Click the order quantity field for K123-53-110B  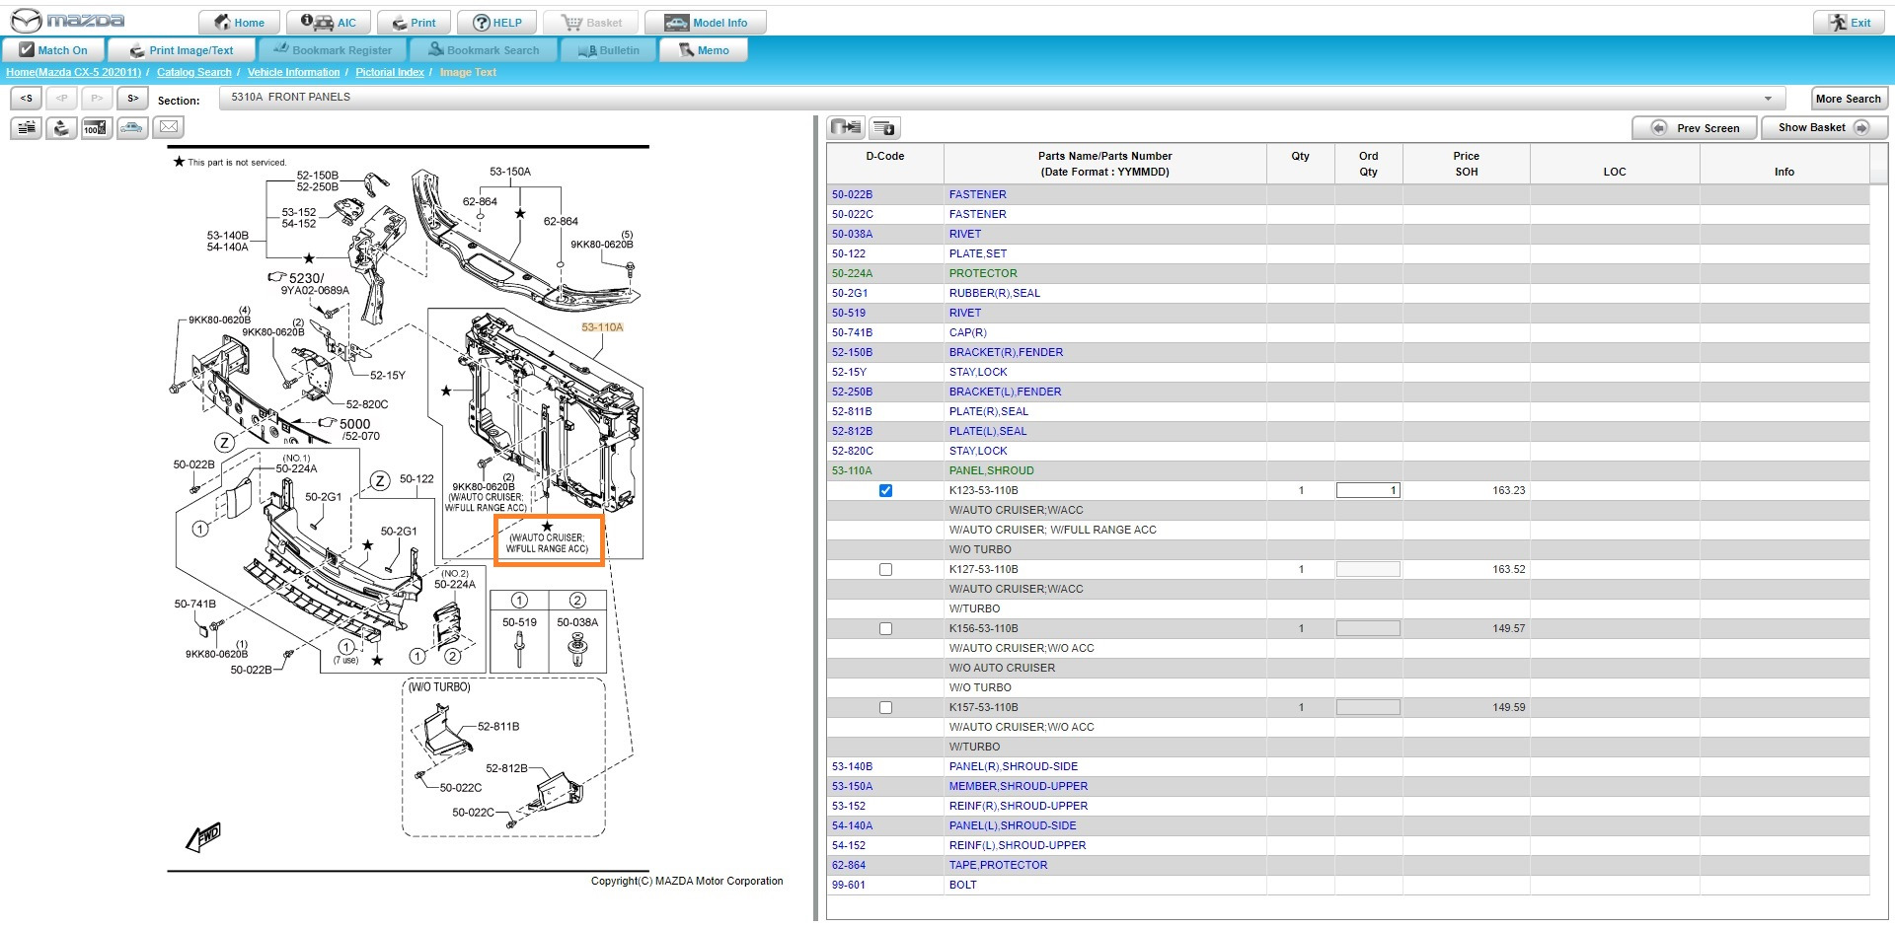tap(1367, 490)
